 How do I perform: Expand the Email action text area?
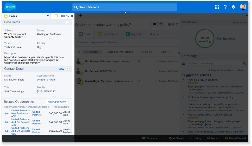pos(127,42)
